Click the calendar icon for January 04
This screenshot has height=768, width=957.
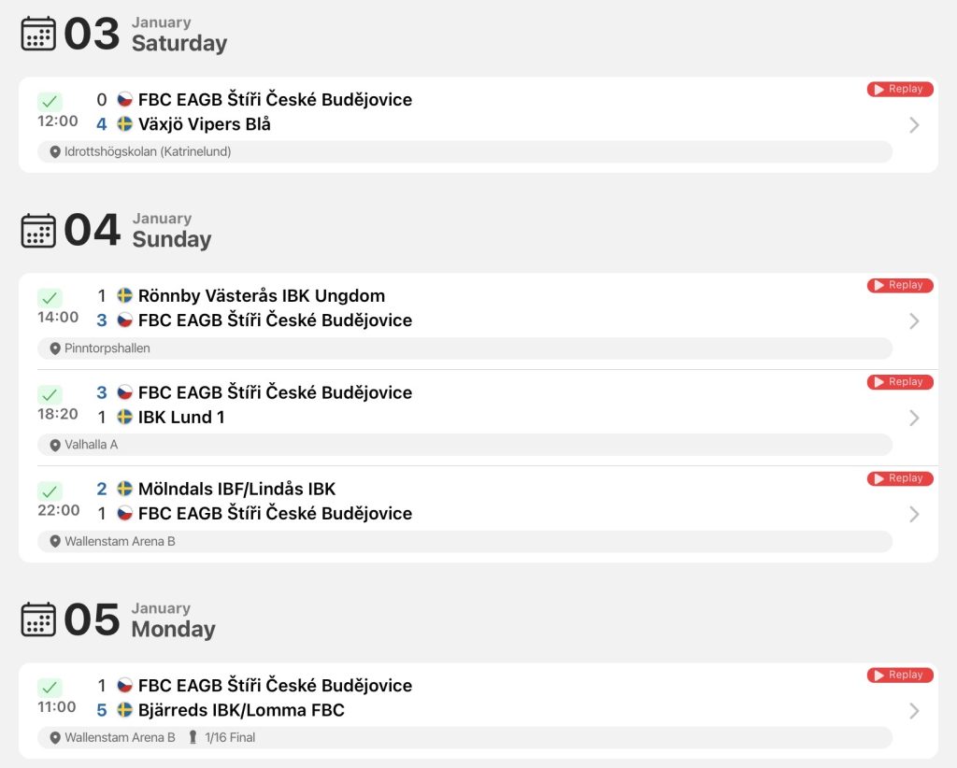coord(38,230)
